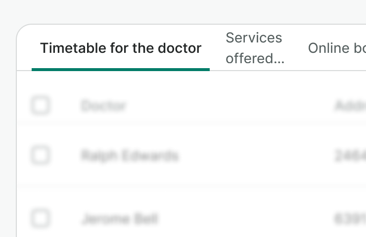This screenshot has width=366, height=237.
Task: Click empty header area between Doctor and Address
Action: pos(228,106)
